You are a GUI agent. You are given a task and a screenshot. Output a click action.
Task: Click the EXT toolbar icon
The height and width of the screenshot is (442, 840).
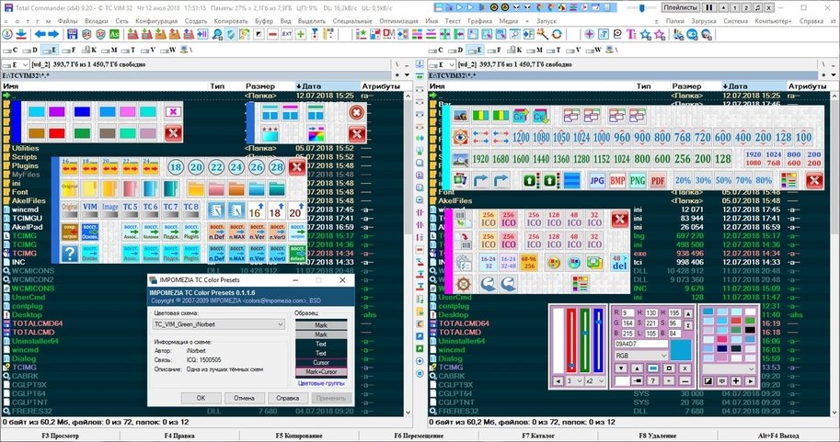coord(287,34)
